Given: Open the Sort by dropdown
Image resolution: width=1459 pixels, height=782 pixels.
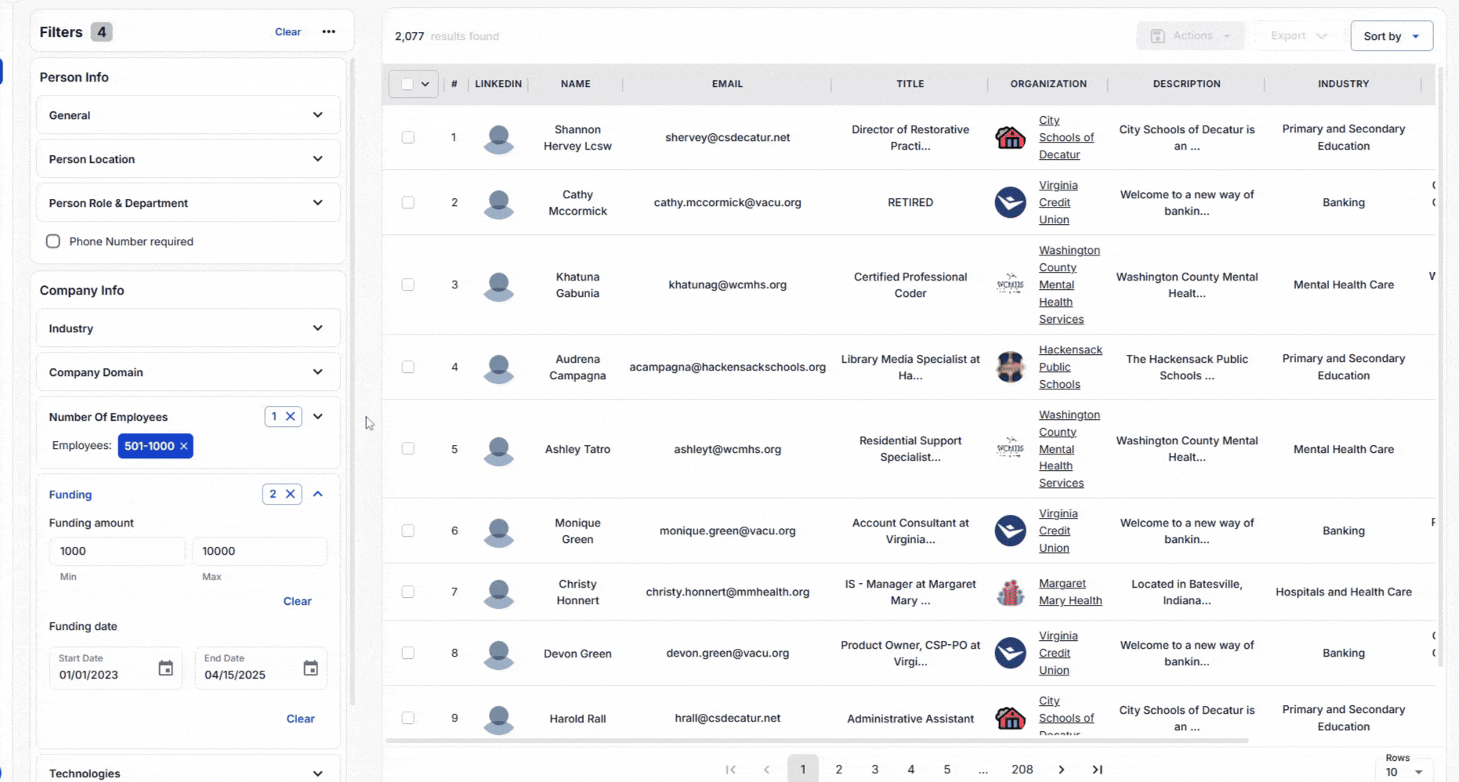Looking at the screenshot, I should pos(1391,36).
